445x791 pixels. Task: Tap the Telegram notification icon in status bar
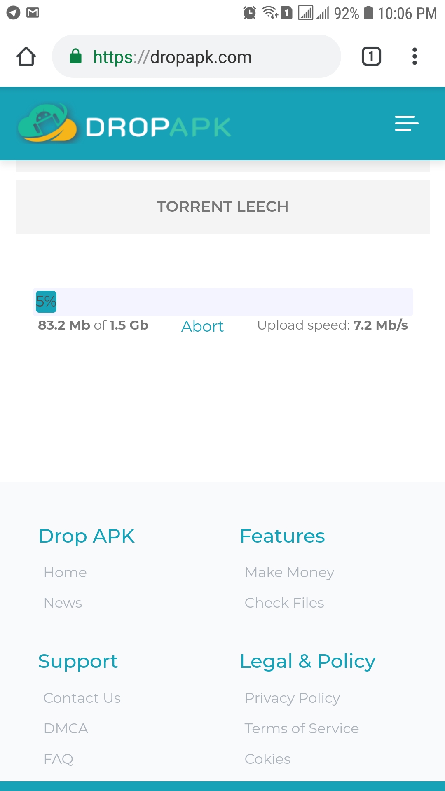click(13, 13)
